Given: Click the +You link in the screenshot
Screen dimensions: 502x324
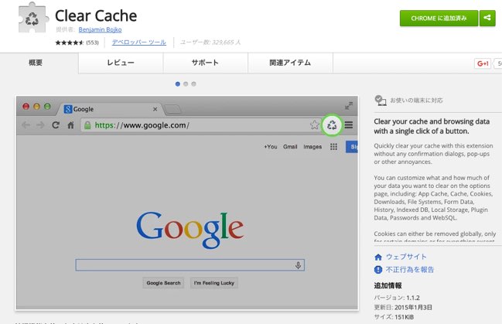Looking at the screenshot, I should pyautogui.click(x=271, y=147).
